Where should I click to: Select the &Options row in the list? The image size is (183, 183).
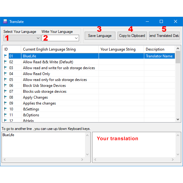[89, 115]
